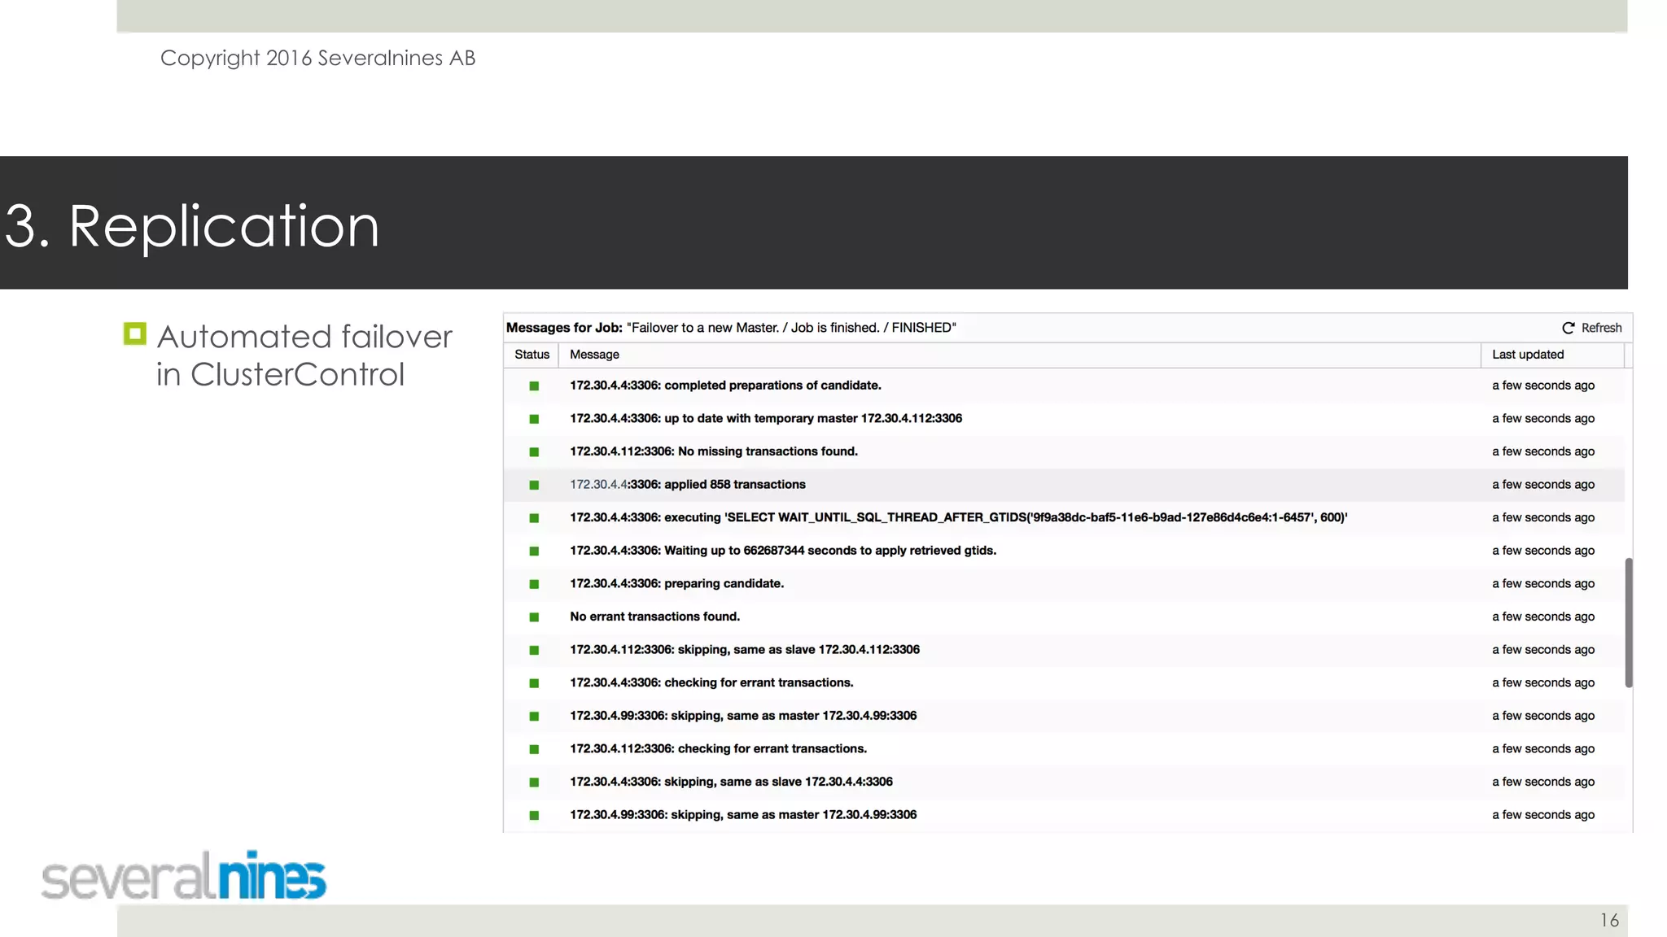Select 'up to date with temporary master' message
Screen dimensions: 1667x937
[x=766, y=418]
